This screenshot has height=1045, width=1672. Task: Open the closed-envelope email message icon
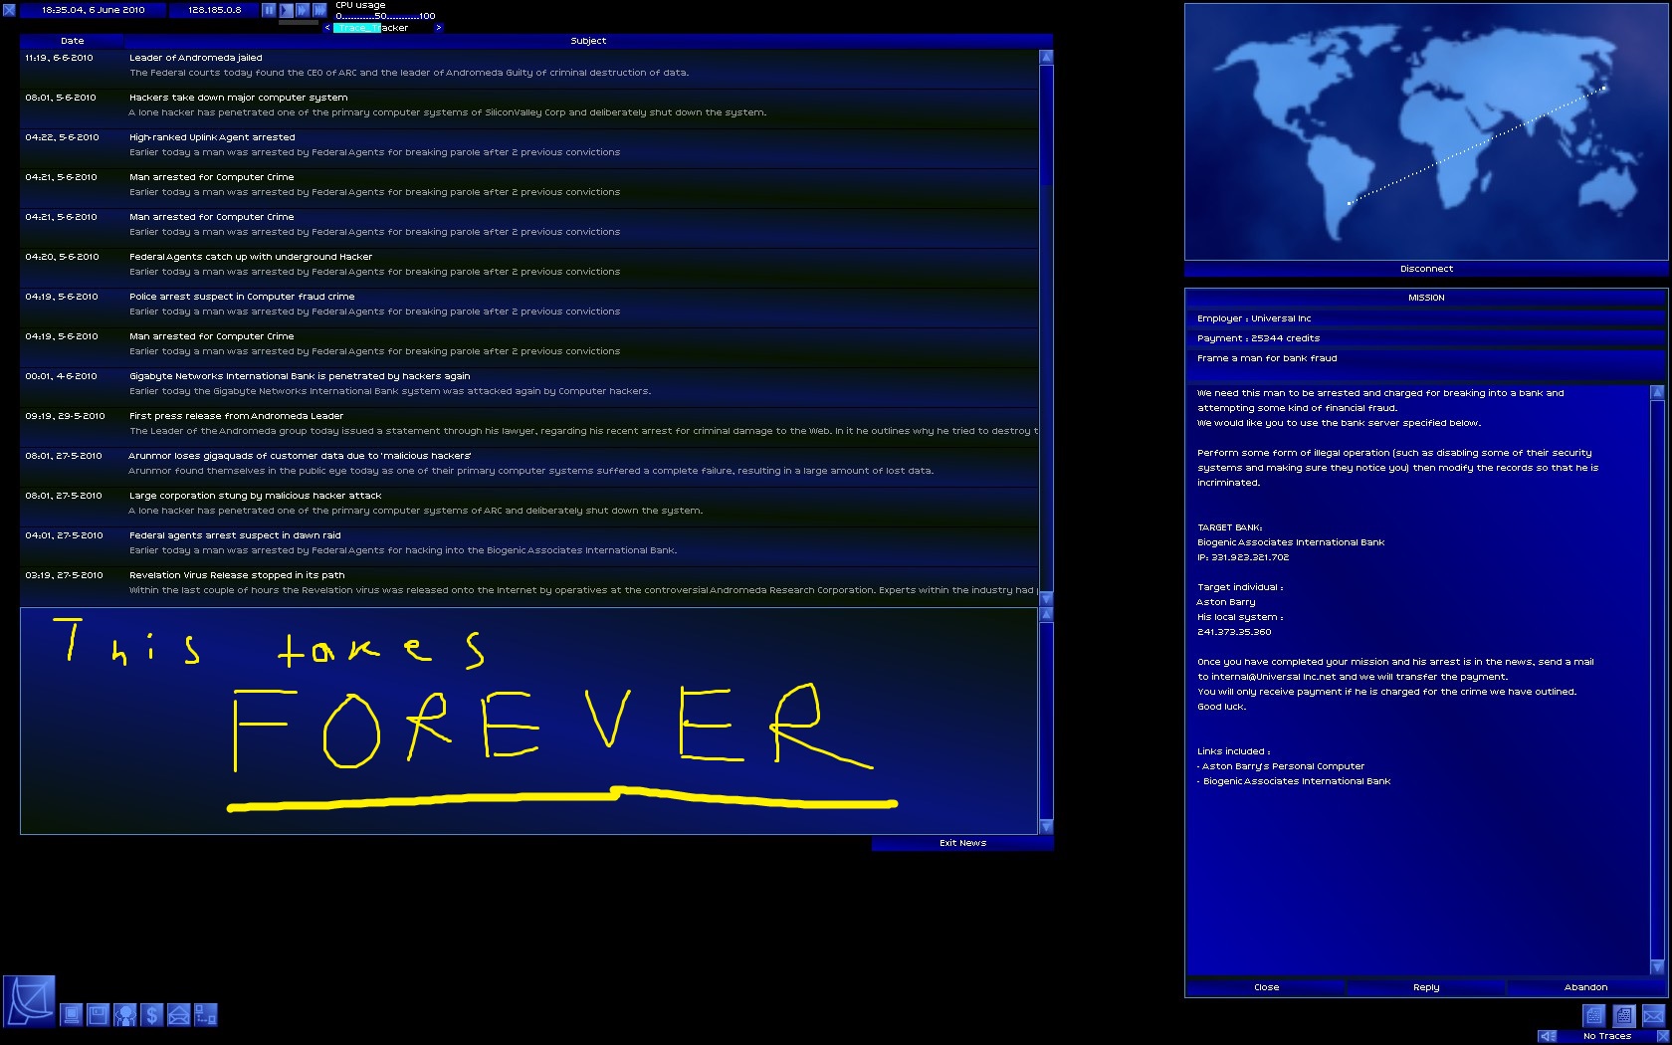point(1653,1016)
